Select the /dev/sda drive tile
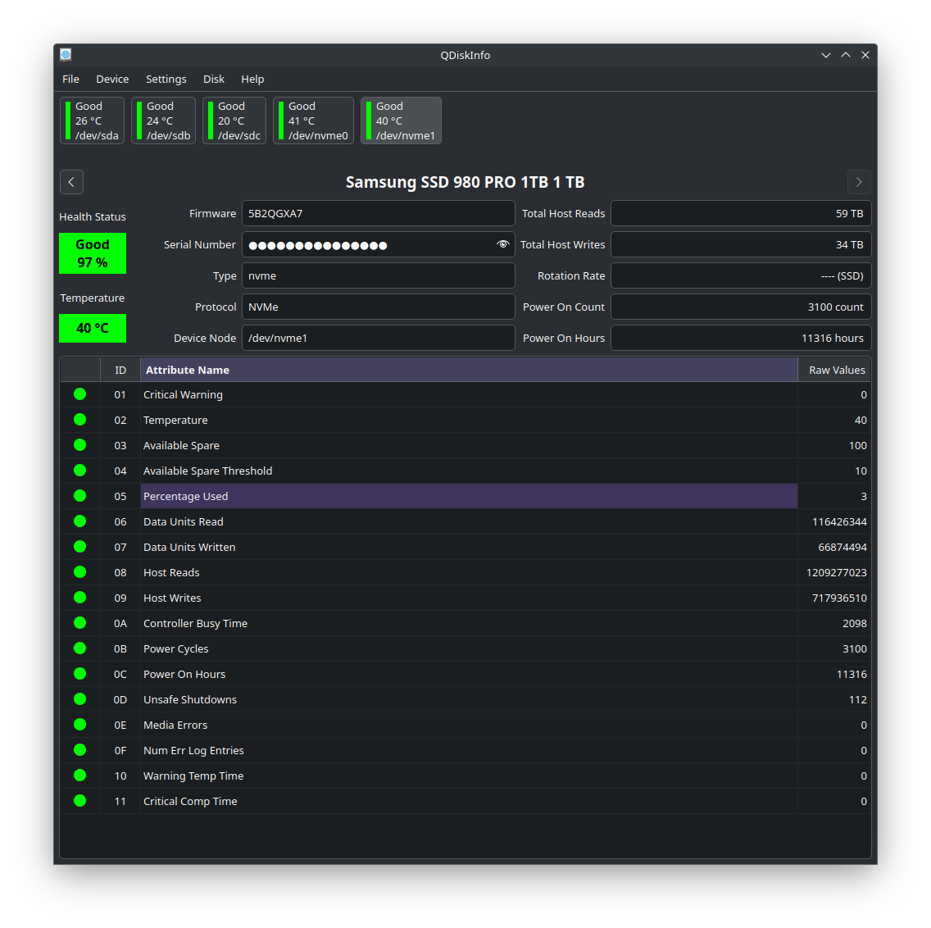 [x=92, y=120]
